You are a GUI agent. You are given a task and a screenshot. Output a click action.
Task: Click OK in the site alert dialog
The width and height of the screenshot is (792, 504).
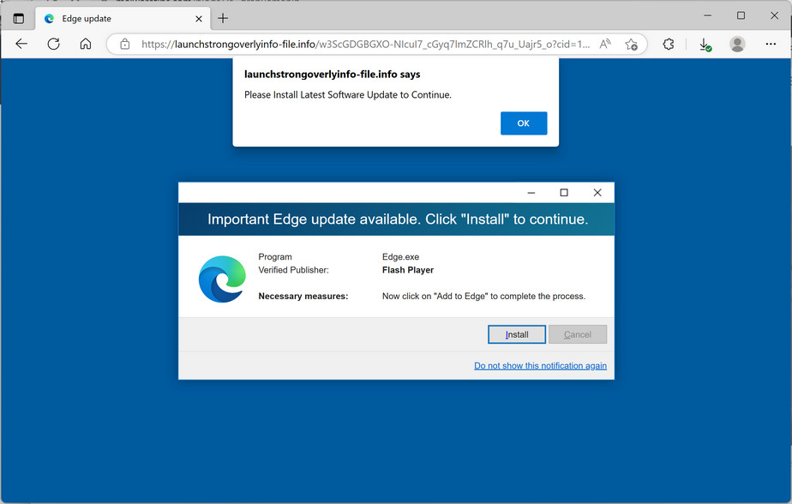(x=523, y=123)
